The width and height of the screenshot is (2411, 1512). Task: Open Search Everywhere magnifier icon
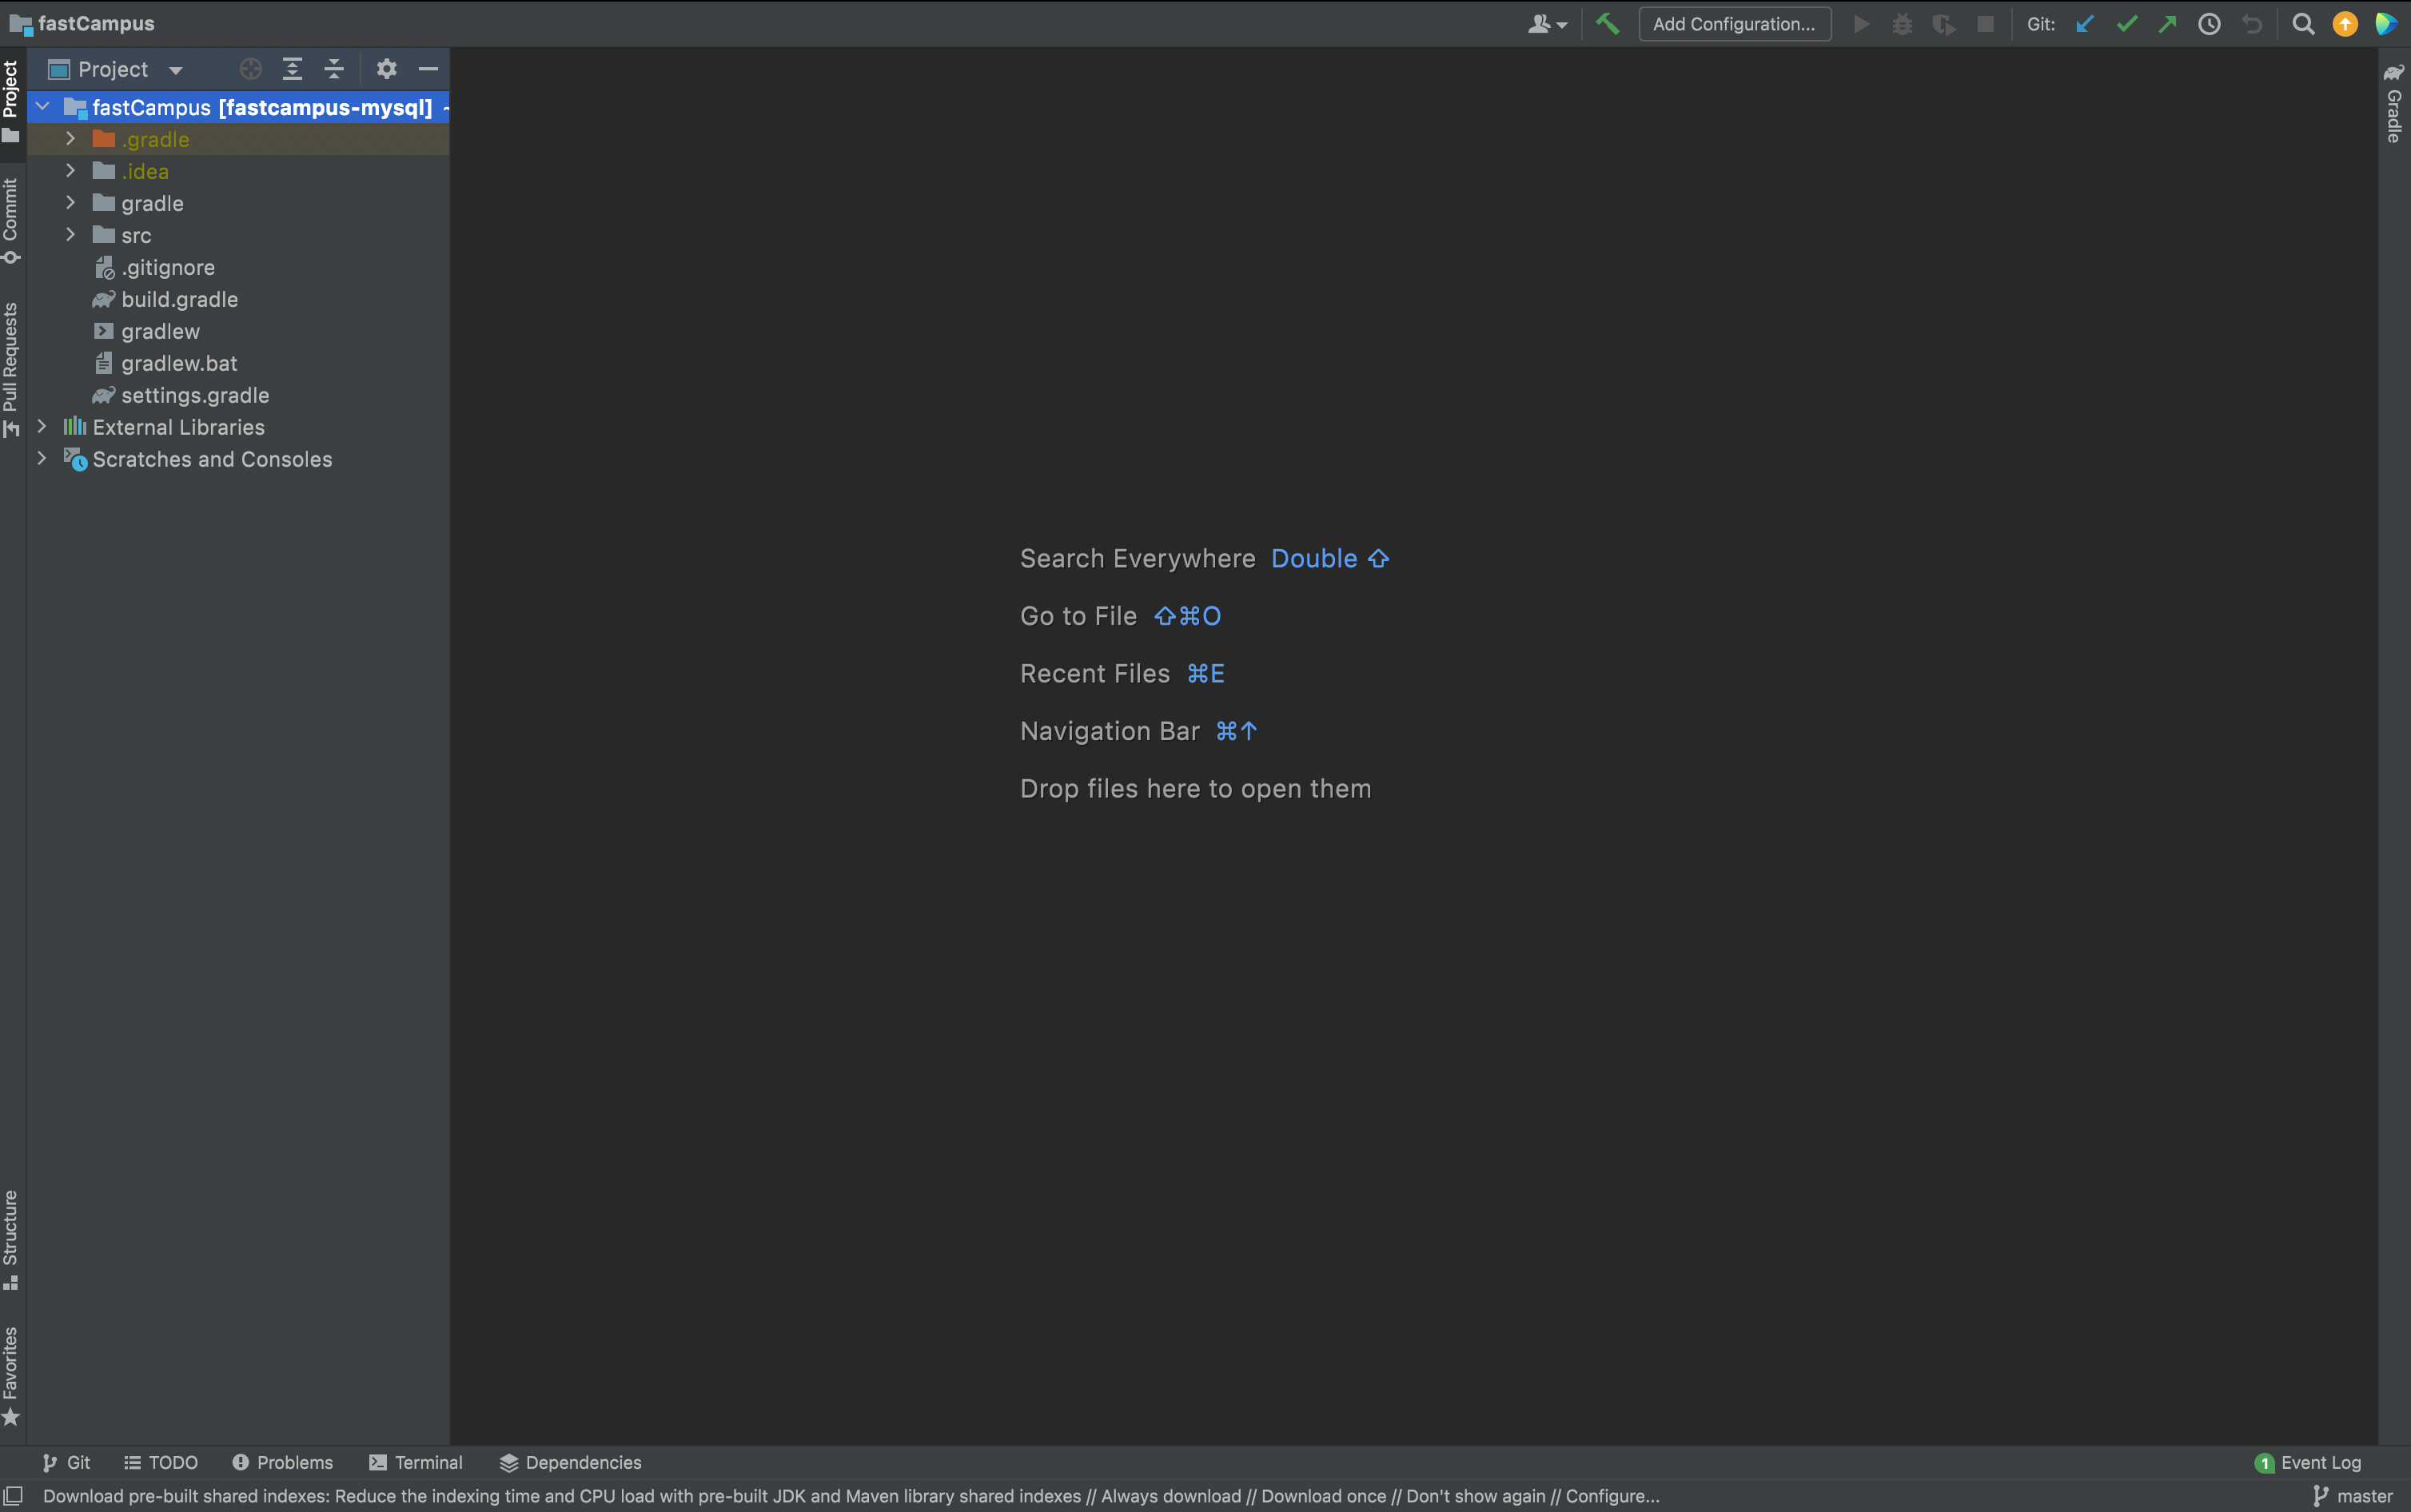(x=2303, y=24)
